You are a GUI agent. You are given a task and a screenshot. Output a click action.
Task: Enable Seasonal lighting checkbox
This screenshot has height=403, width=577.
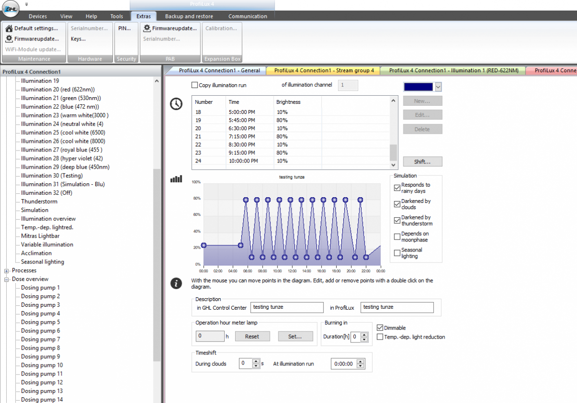tap(397, 253)
